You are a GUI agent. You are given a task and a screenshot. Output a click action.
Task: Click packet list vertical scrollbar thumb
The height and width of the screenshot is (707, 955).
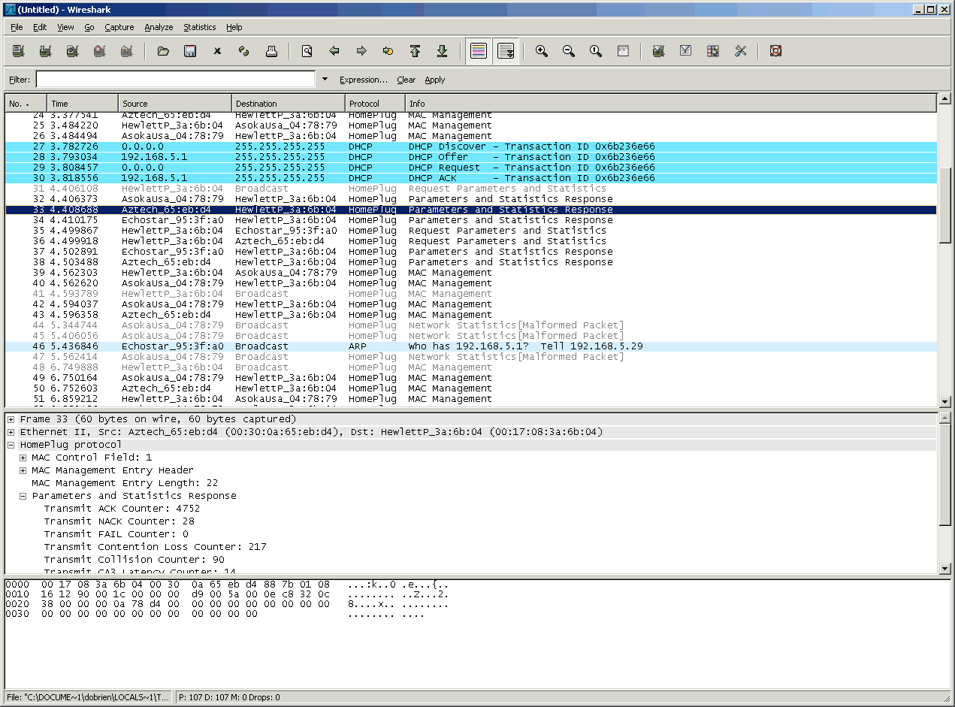coord(944,204)
